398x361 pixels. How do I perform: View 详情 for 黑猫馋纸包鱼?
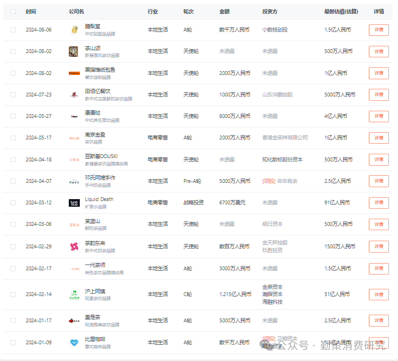[x=379, y=73]
